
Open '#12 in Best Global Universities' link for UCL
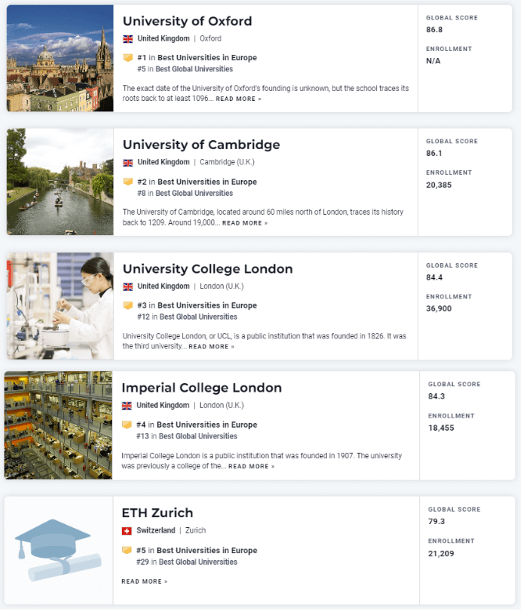[187, 316]
